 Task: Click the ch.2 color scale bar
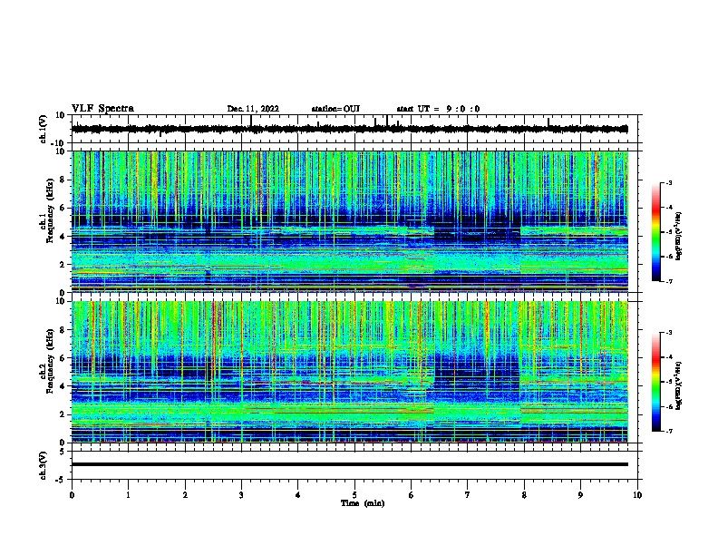point(655,382)
